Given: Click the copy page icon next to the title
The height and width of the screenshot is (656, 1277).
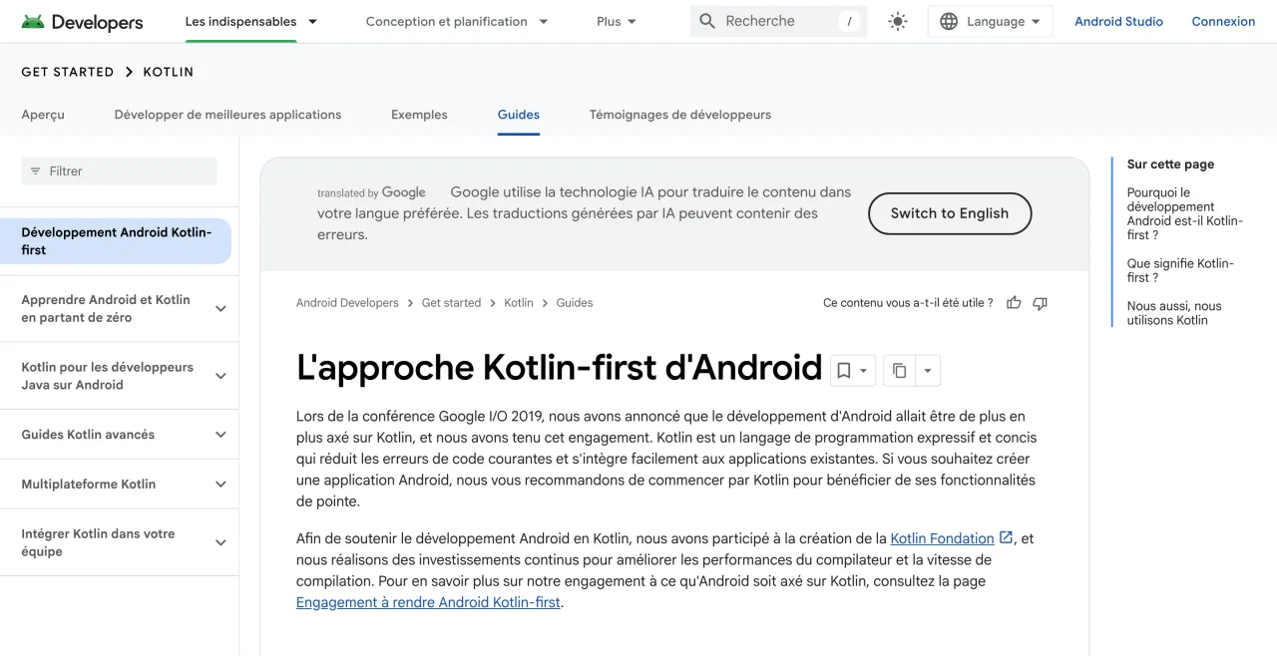Looking at the screenshot, I should click(x=899, y=371).
